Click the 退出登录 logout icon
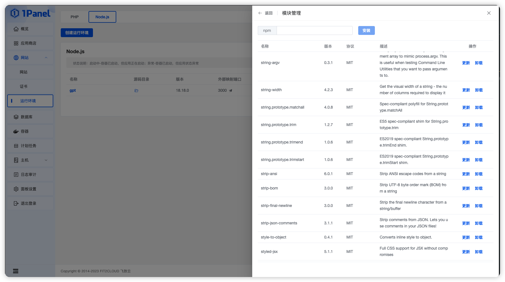Image resolution: width=505 pixels, height=282 pixels. (16, 203)
